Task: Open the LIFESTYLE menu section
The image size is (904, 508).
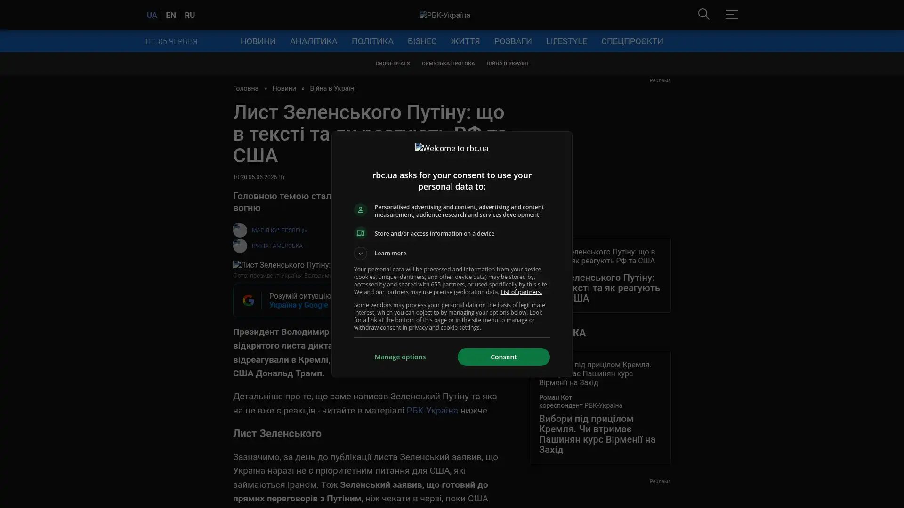Action: [566, 41]
